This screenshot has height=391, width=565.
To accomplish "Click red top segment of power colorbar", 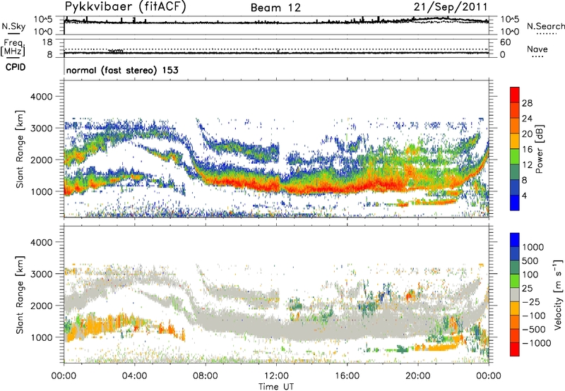I will 515,95.
